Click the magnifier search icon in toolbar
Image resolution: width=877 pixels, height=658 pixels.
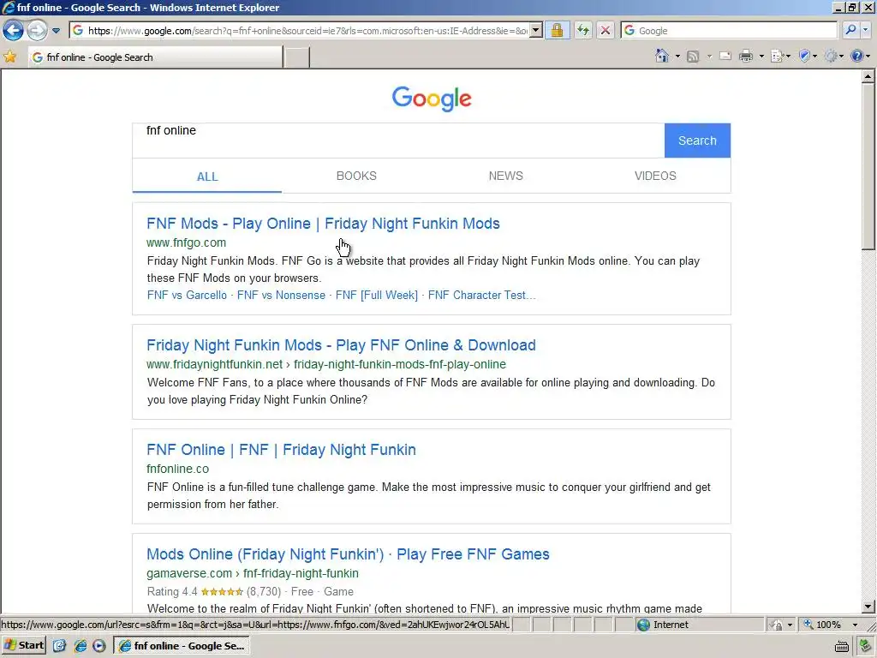850,31
